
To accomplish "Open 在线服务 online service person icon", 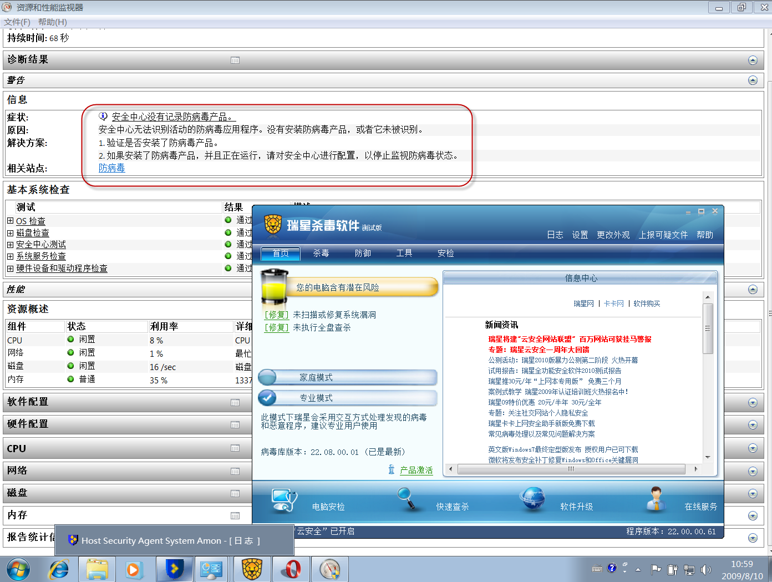I will pos(656,498).
